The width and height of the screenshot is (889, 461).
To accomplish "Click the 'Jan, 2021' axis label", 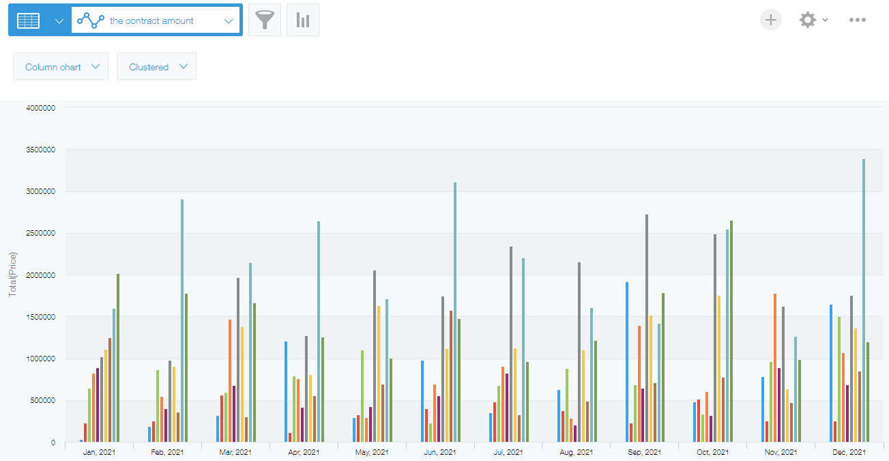I will click(98, 452).
